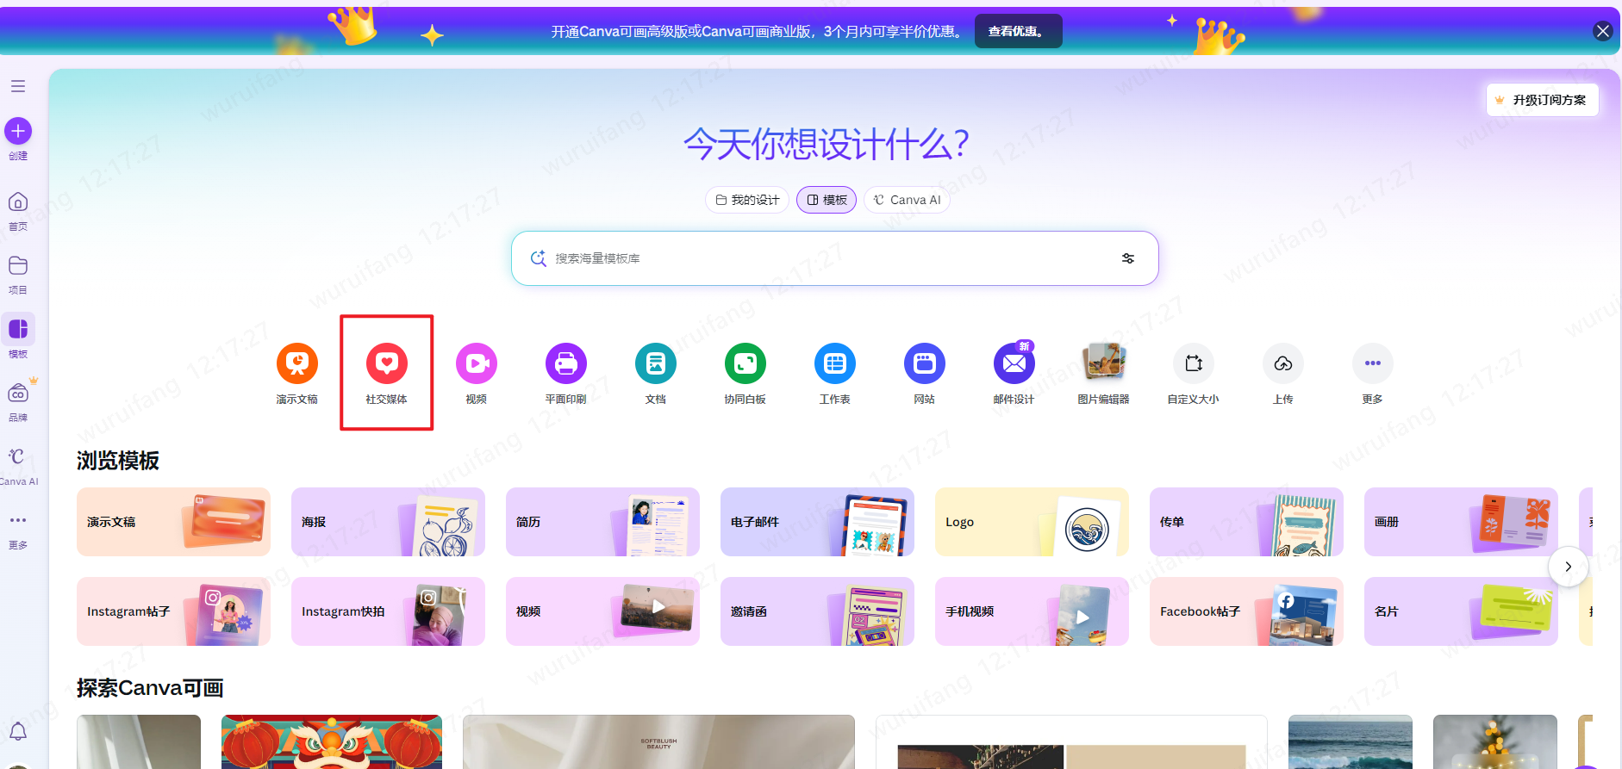Image resolution: width=1622 pixels, height=769 pixels.
Task: Click the Upload (上传) cloud icon
Action: click(1283, 363)
